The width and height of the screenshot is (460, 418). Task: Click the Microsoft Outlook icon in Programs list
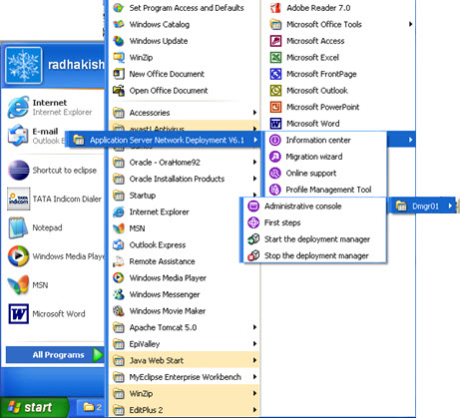(275, 91)
